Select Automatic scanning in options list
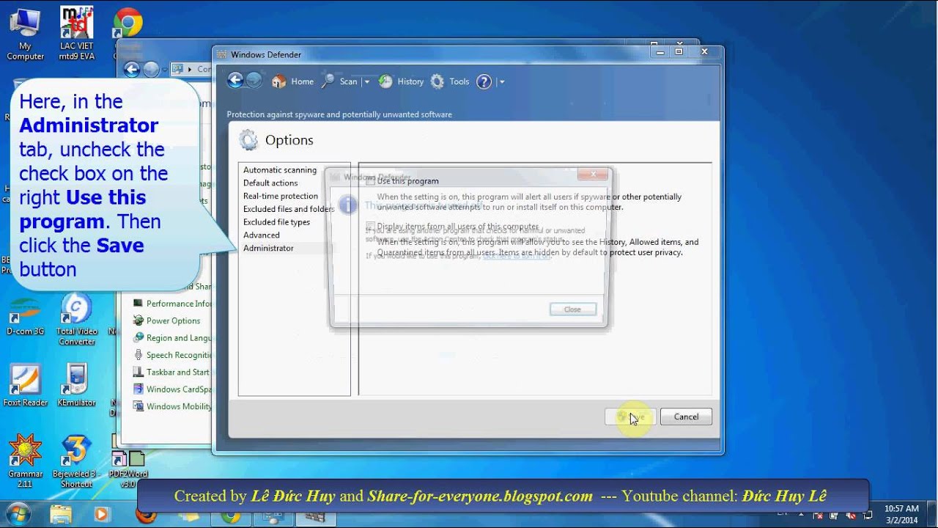Viewport: 938px width, 528px height. (x=280, y=170)
